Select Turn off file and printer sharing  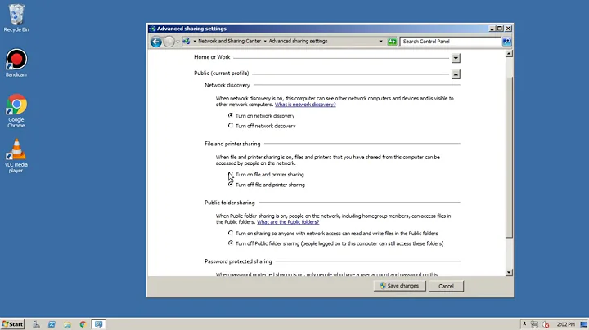click(x=230, y=185)
